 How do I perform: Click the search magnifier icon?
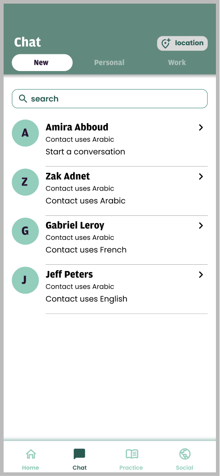point(23,98)
